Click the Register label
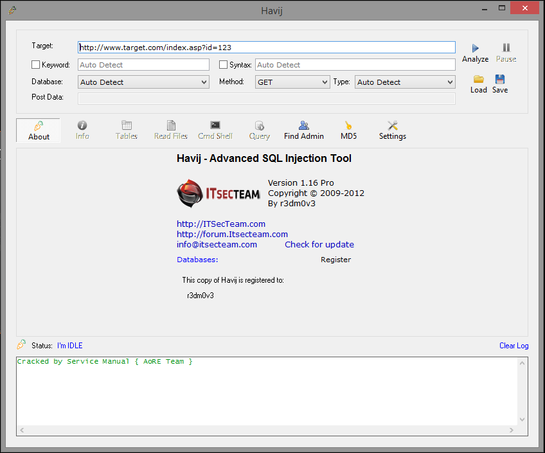The width and height of the screenshot is (545, 453). point(335,260)
